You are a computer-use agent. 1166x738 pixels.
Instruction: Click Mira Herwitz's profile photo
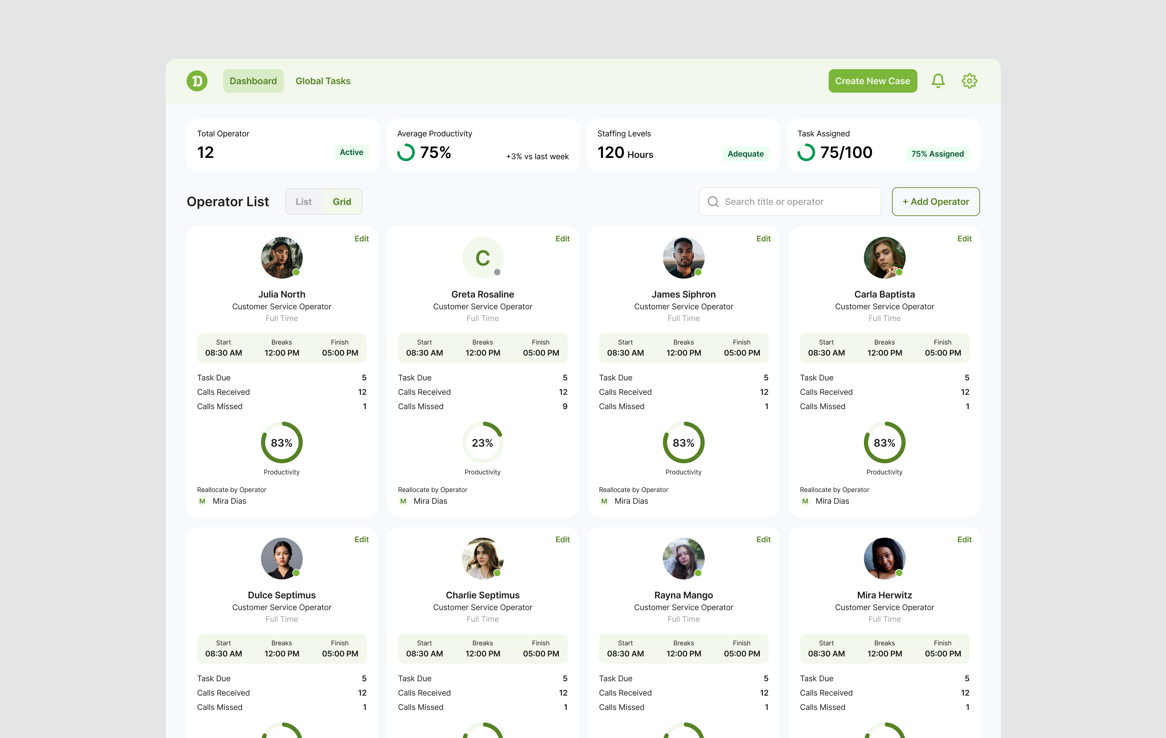(884, 558)
